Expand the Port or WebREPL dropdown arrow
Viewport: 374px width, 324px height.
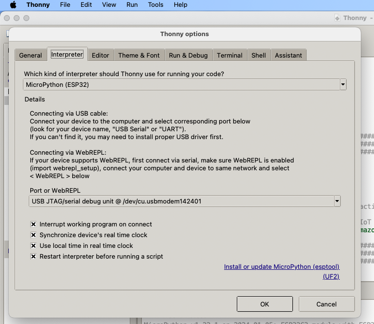(x=337, y=201)
